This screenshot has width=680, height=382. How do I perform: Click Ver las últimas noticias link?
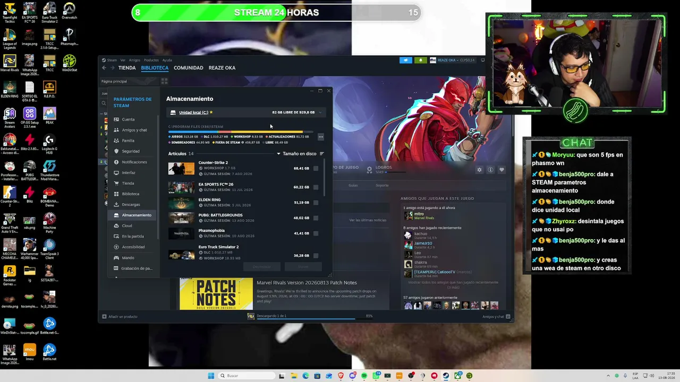pos(368,220)
